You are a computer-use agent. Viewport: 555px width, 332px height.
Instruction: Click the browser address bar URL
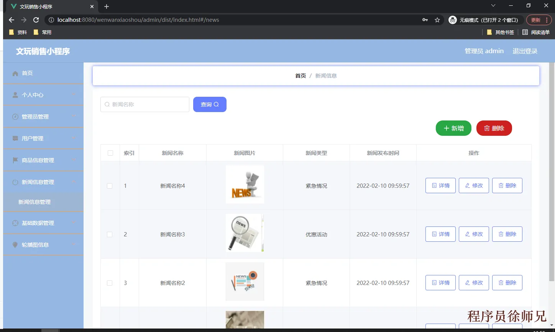coord(138,20)
